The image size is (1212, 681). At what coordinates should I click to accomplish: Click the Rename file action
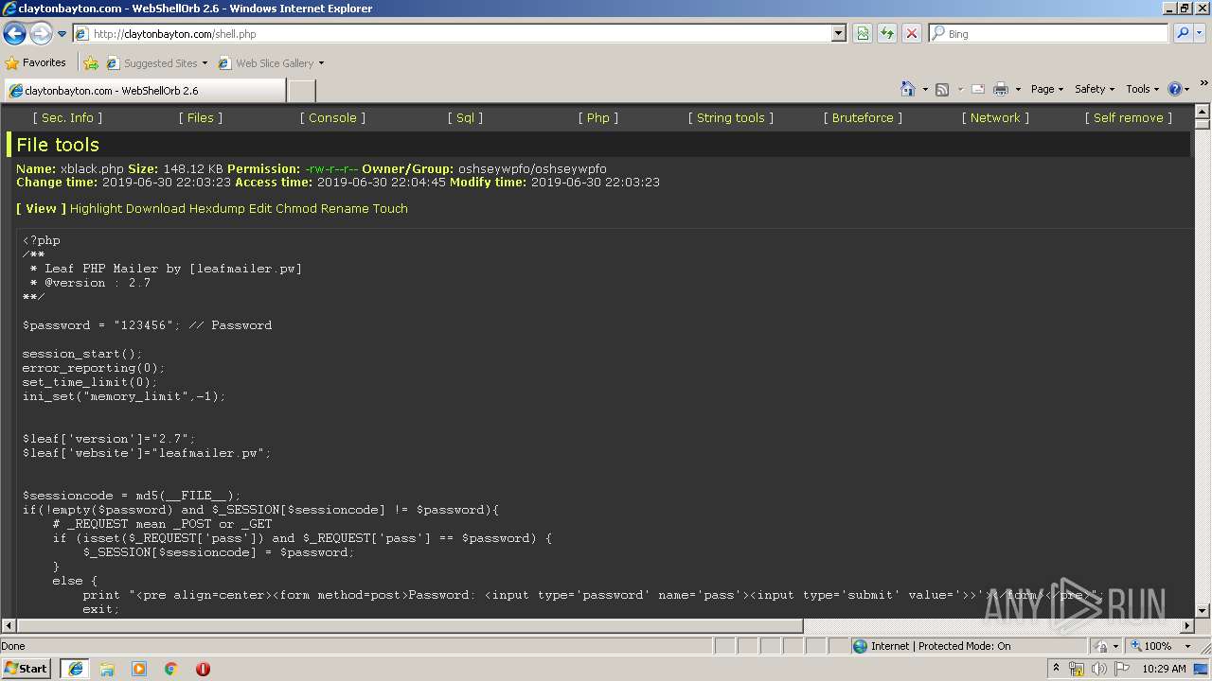(x=345, y=209)
